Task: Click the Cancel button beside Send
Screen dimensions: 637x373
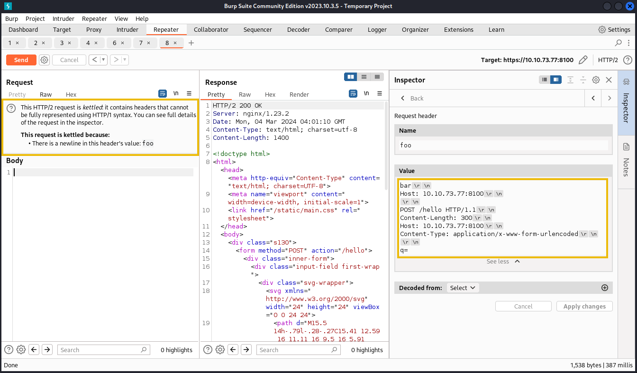Action: (x=69, y=60)
